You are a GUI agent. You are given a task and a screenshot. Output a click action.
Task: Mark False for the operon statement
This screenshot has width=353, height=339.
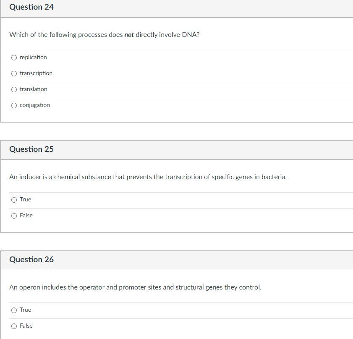click(14, 326)
